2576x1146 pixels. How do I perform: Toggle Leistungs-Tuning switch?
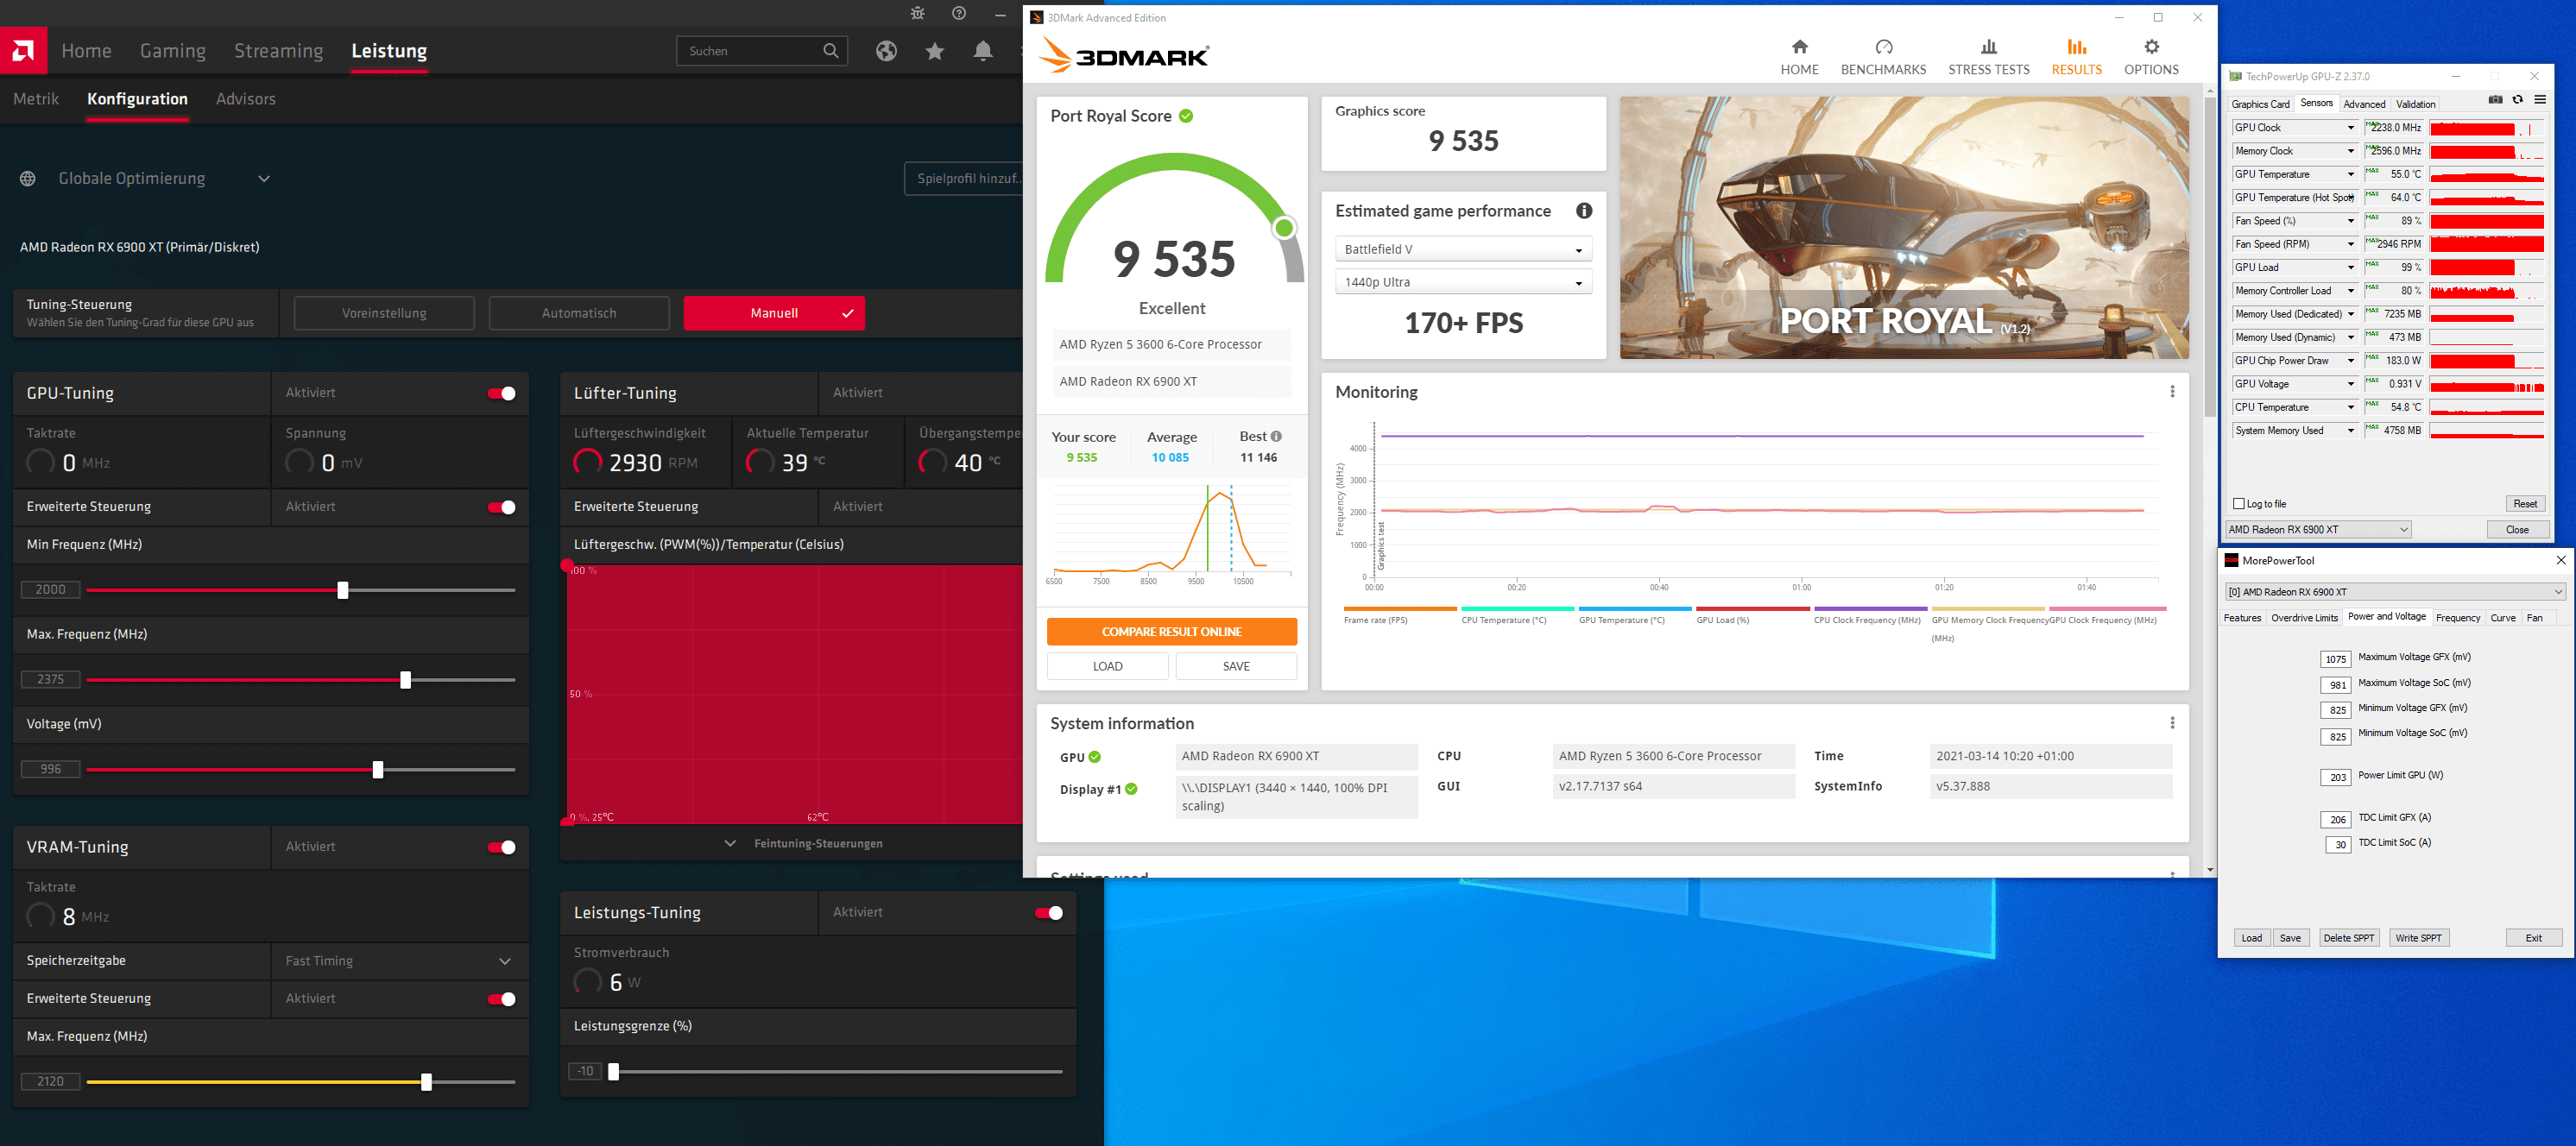[1049, 913]
